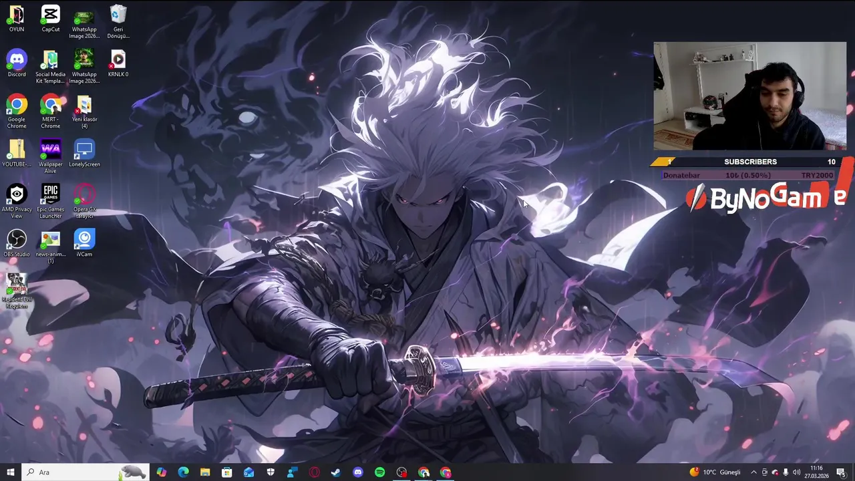This screenshot has width=855, height=481.
Task: Open Opera GX tarayıcı desktop shortcut
Action: point(84,201)
